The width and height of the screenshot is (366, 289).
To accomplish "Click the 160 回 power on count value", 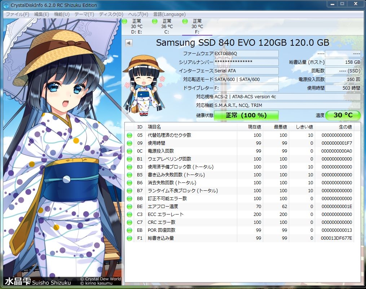I will (343, 80).
